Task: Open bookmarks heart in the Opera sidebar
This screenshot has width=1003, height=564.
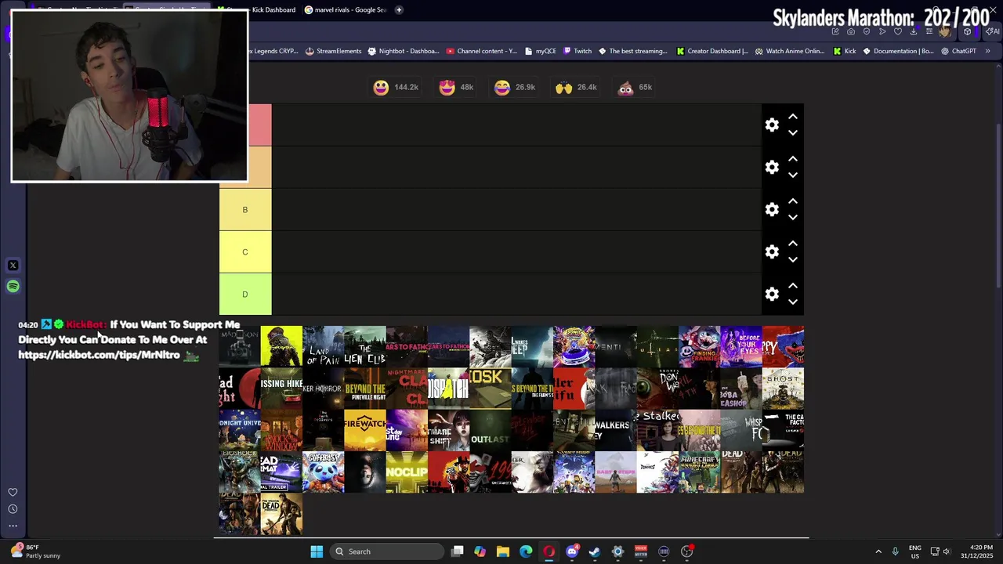Action: click(13, 493)
